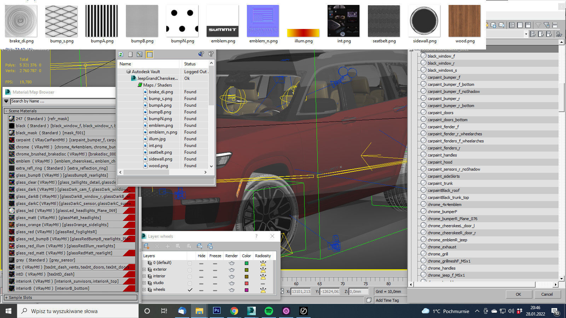Screen dimensions: 566x318
Task: Click Cancel in the scene selection dialog
Action: click(x=547, y=294)
